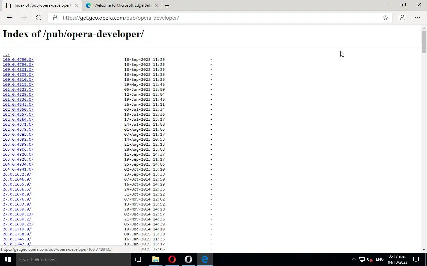
Task: Open the 100.0.4815.0/ directory
Action: pyautogui.click(x=18, y=84)
